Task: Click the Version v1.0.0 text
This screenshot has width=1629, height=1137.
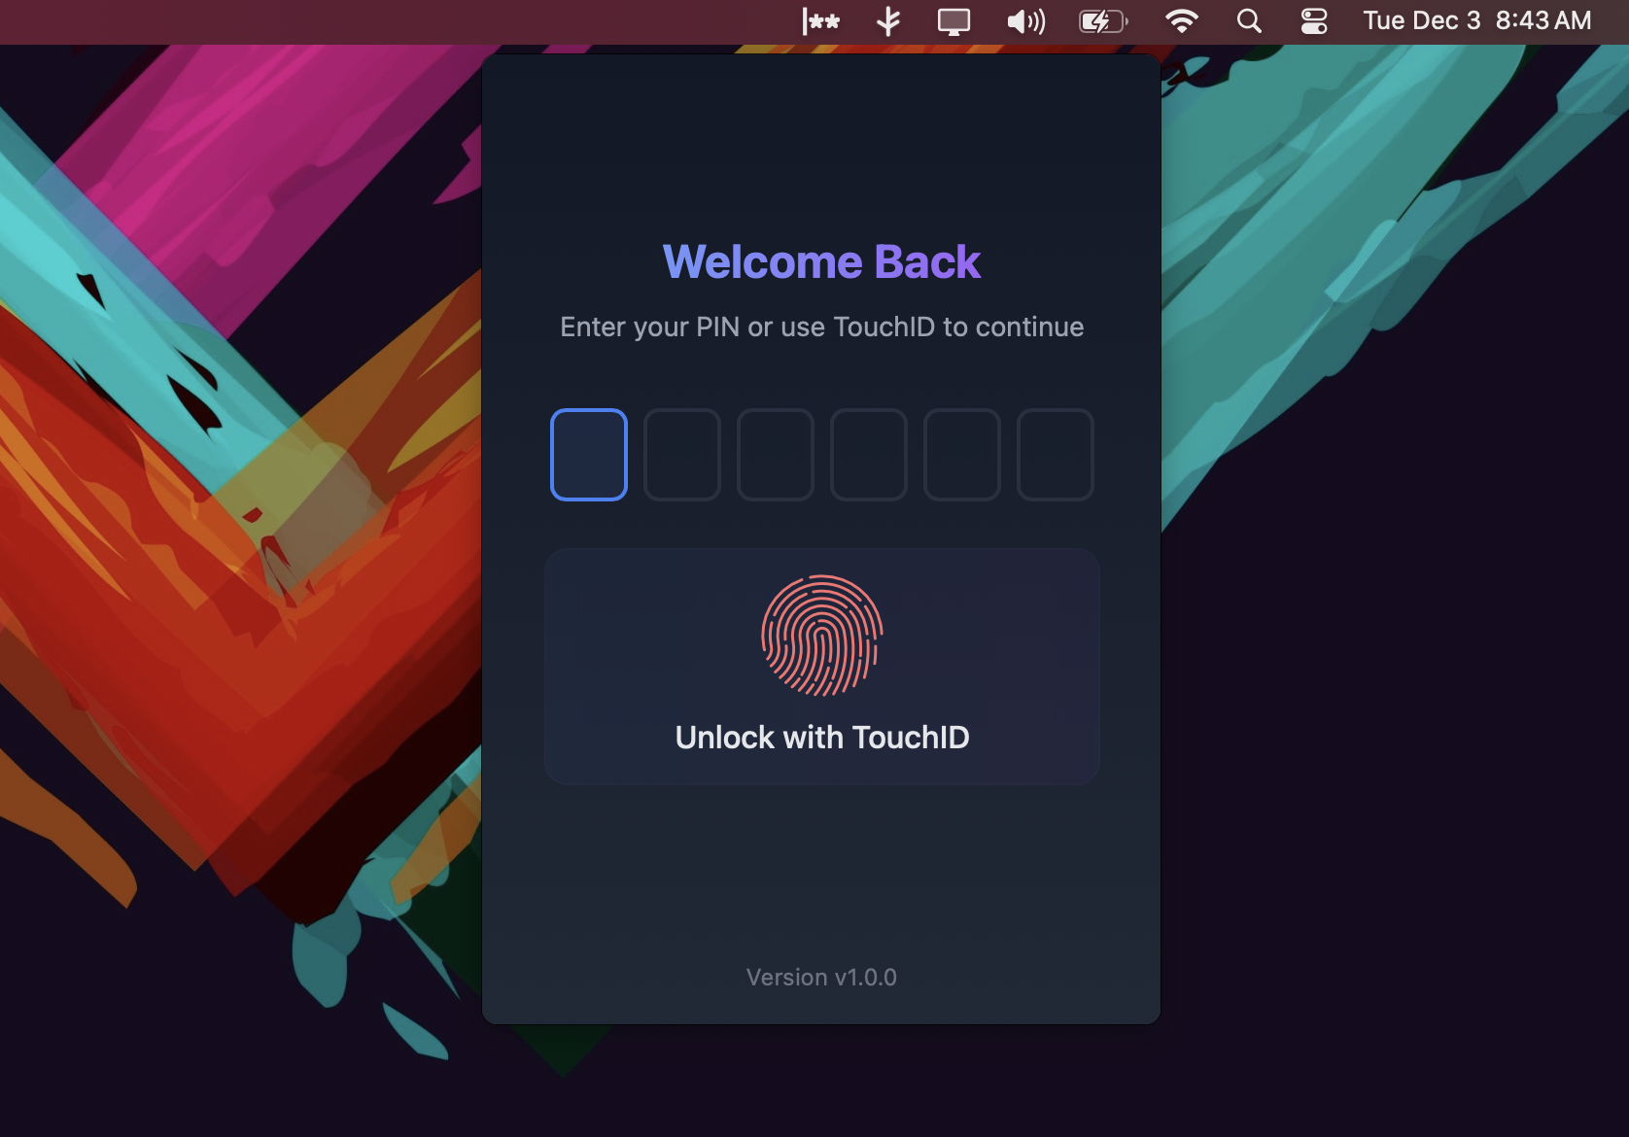Action: click(822, 978)
